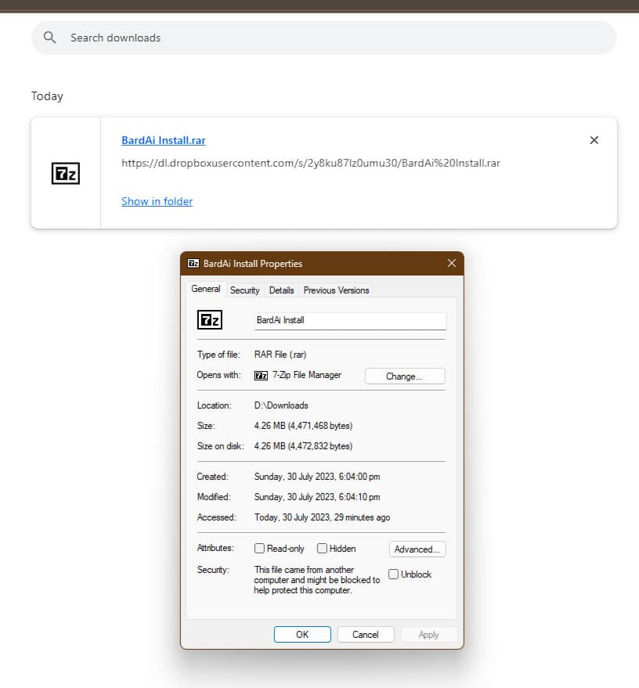The height and width of the screenshot is (688, 639).
Task: Click the 7z file icon in the properties dialog
Action: coord(209,319)
